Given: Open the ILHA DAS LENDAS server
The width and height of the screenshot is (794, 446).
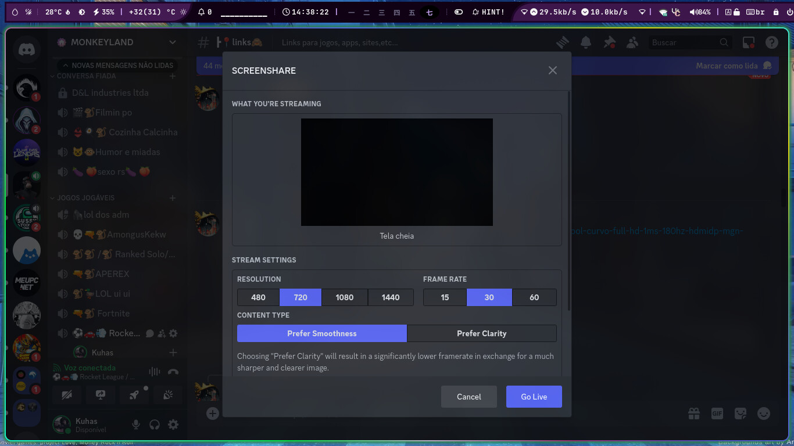Looking at the screenshot, I should point(27,153).
